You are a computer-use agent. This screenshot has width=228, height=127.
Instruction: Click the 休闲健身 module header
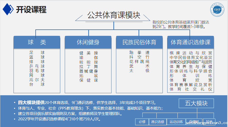tap(88, 42)
